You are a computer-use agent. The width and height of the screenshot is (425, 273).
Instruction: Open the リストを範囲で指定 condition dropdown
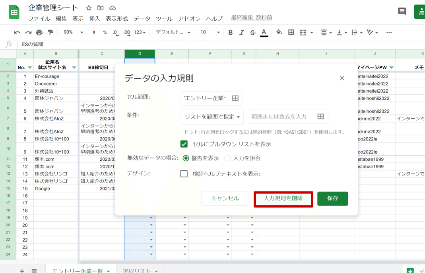click(x=212, y=117)
